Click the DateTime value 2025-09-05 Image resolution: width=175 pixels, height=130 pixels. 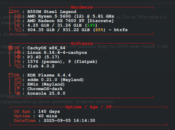click(57, 120)
